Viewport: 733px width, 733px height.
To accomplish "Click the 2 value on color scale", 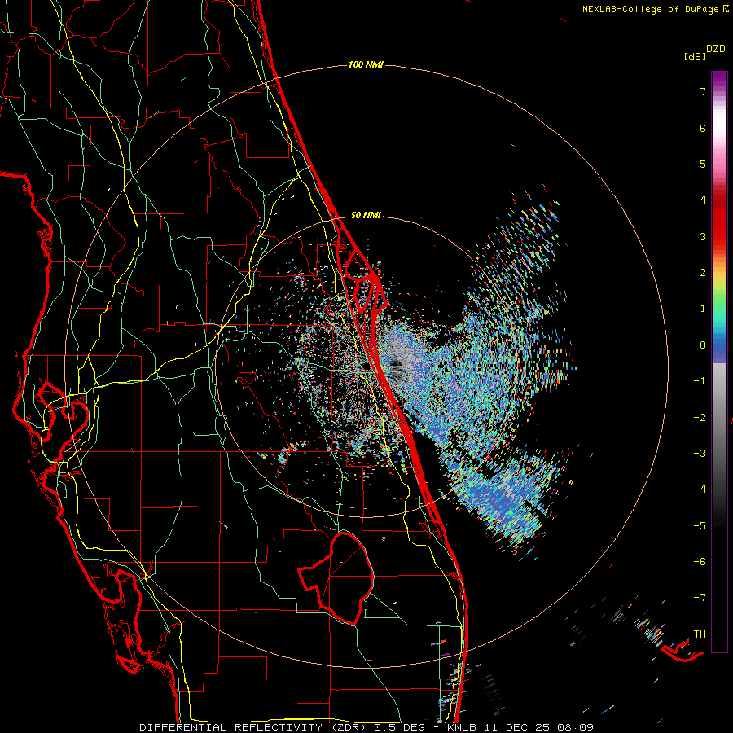I will [x=703, y=273].
